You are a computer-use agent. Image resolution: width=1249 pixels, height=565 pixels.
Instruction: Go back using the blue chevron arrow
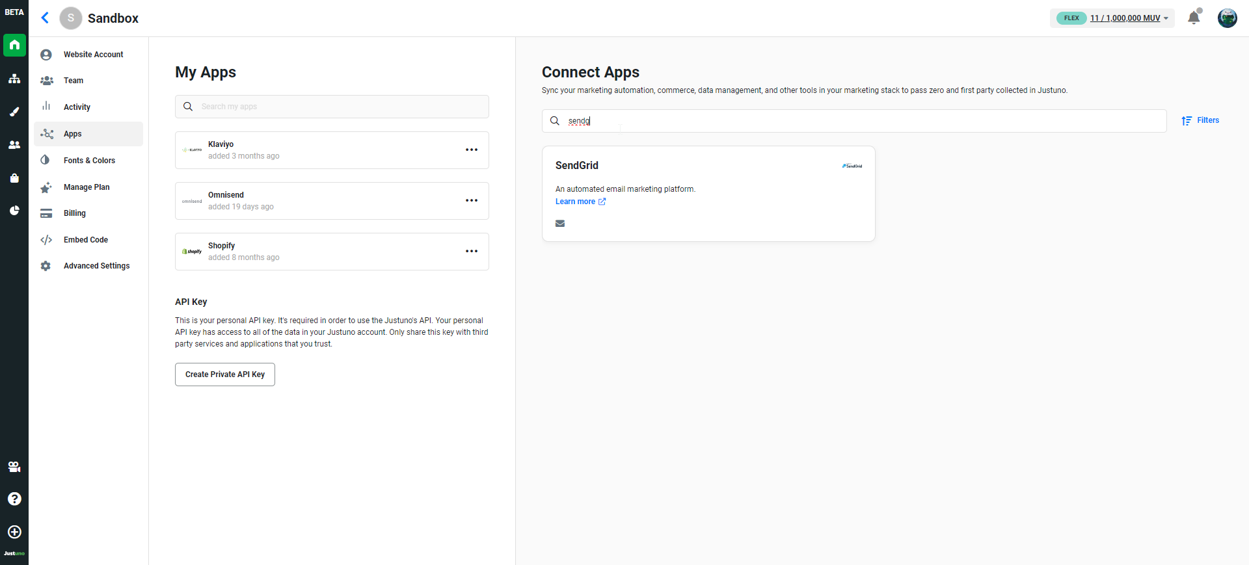(45, 18)
